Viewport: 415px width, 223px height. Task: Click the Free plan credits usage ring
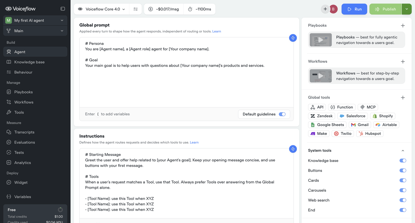tap(60, 210)
